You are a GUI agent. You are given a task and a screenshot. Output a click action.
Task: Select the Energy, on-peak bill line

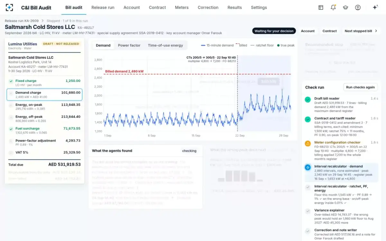click(44, 106)
